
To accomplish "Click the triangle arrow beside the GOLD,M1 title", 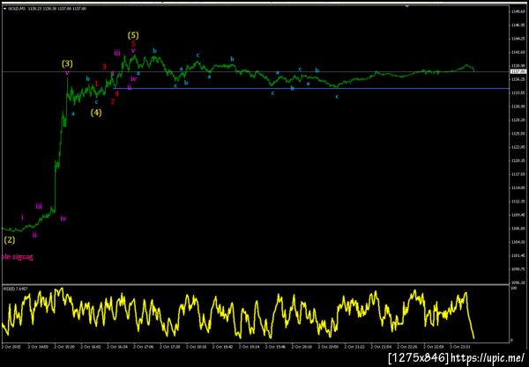I will [x=4, y=9].
